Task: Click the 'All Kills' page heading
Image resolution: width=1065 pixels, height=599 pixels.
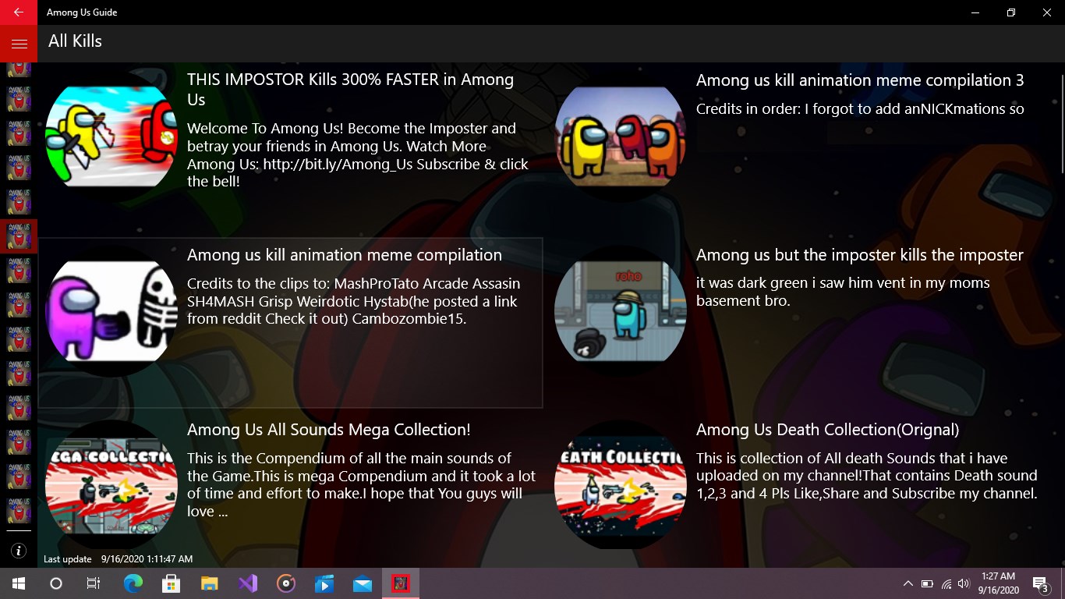Action: (x=75, y=41)
